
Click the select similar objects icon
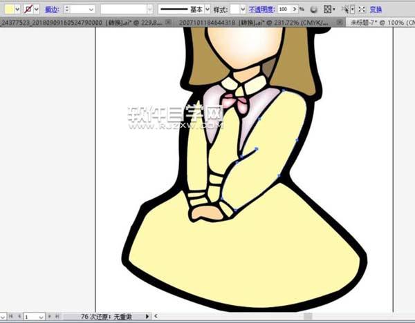pos(346,10)
